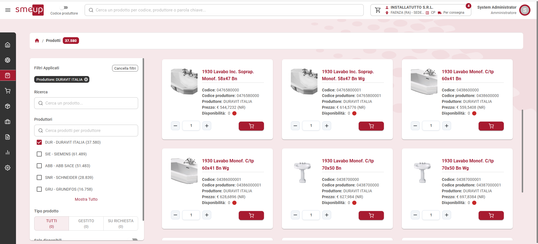Click the Prodotti breadcrumb

click(x=53, y=41)
